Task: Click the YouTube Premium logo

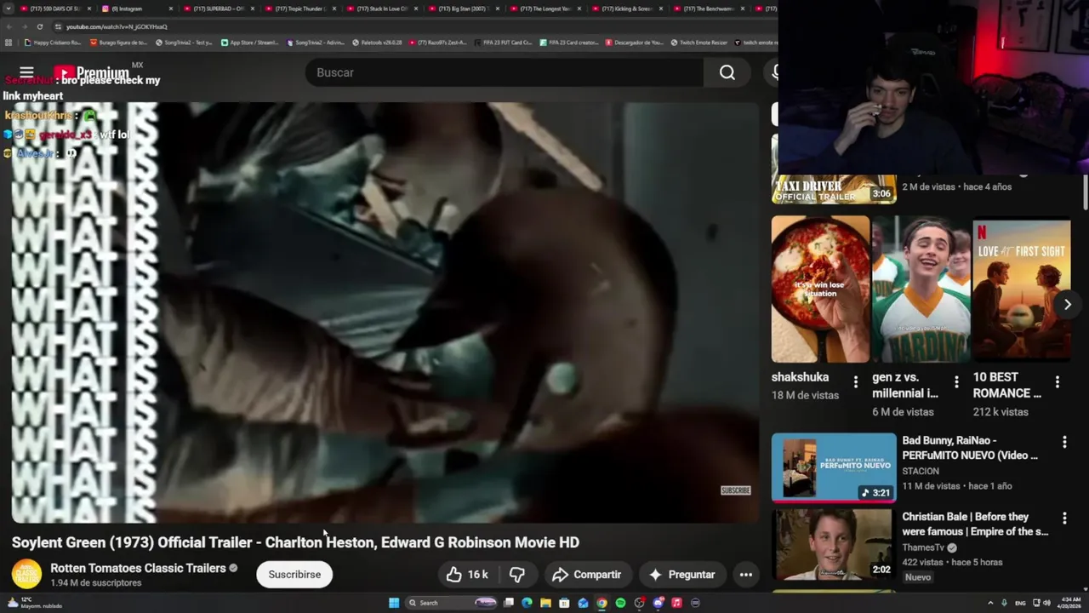Action: pyautogui.click(x=91, y=73)
